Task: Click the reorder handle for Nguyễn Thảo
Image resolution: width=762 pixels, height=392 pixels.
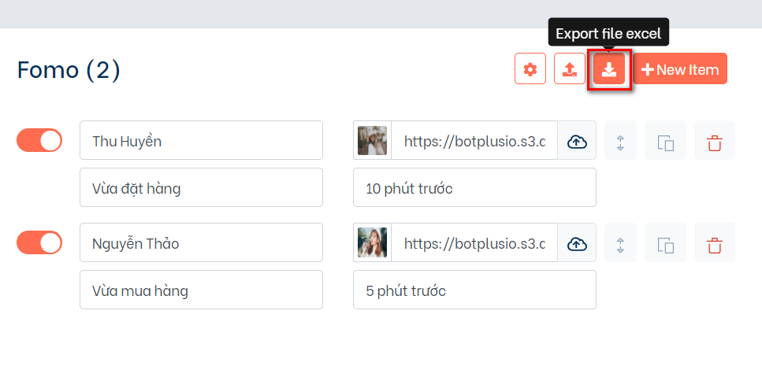Action: pos(620,244)
